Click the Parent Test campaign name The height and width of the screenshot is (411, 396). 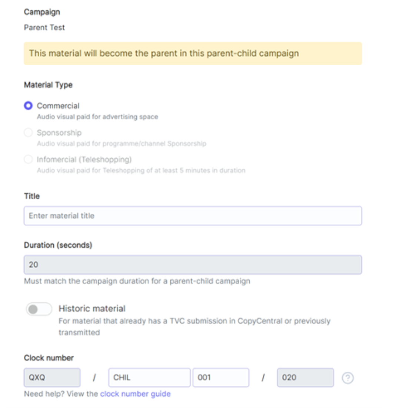[44, 27]
